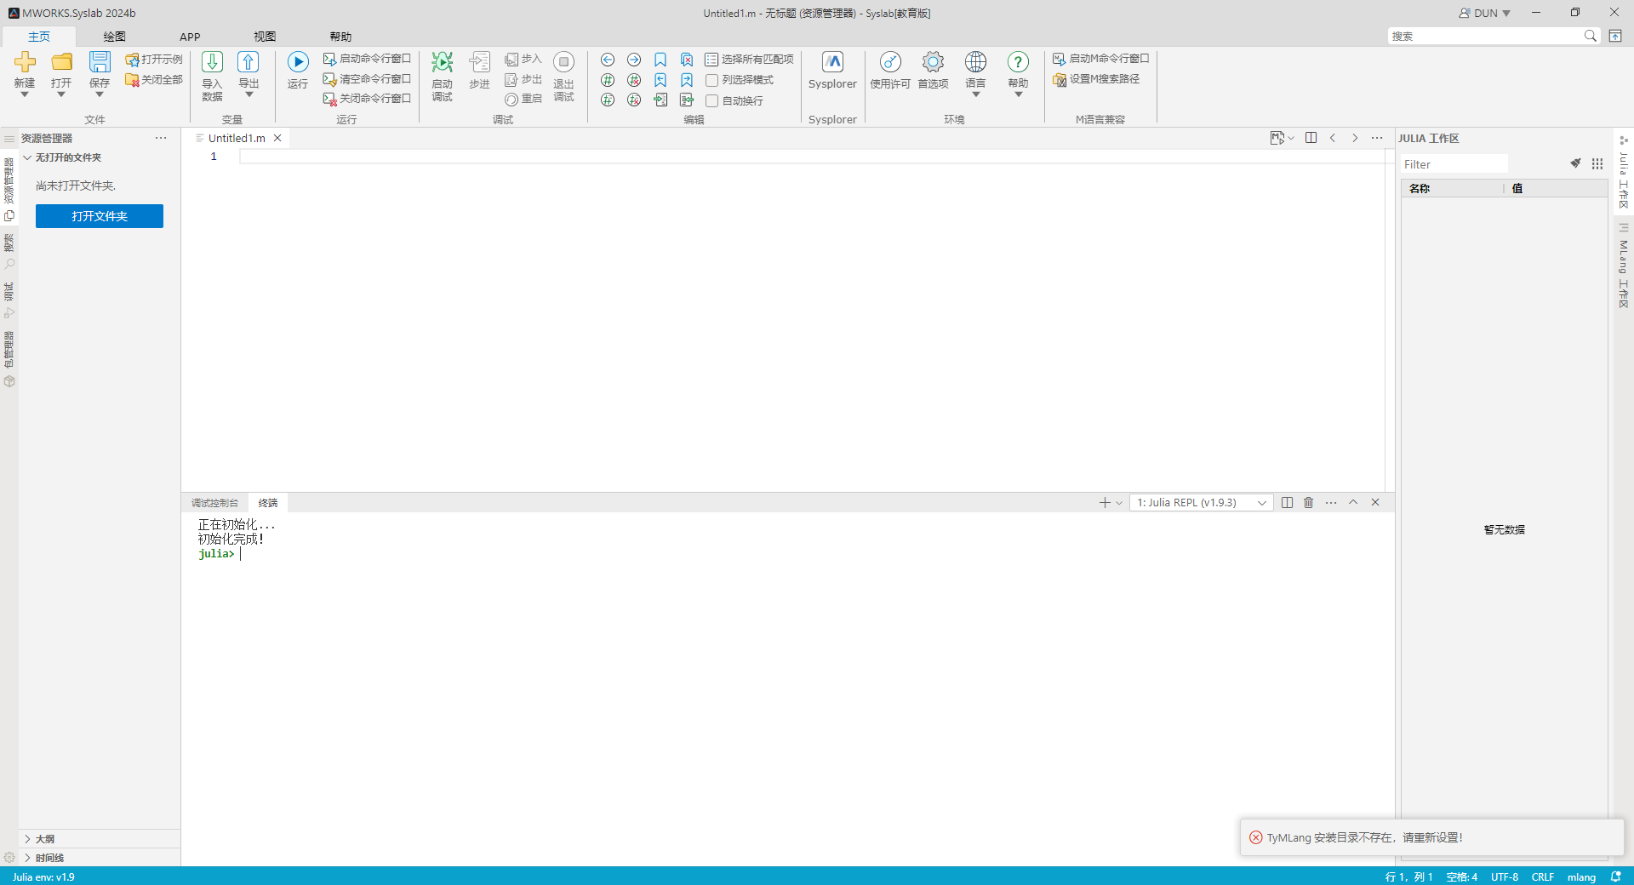Click 关闭全部 button

tap(154, 80)
